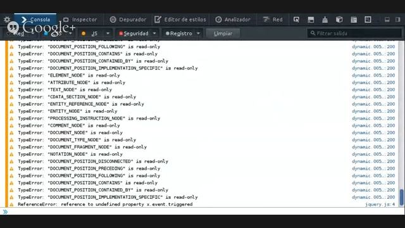Image resolution: width=405 pixels, height=228 pixels.
Task: Select "DOCUMENT_POSITION_DISCONNECTED" is read-only message text
Action: tap(93, 161)
